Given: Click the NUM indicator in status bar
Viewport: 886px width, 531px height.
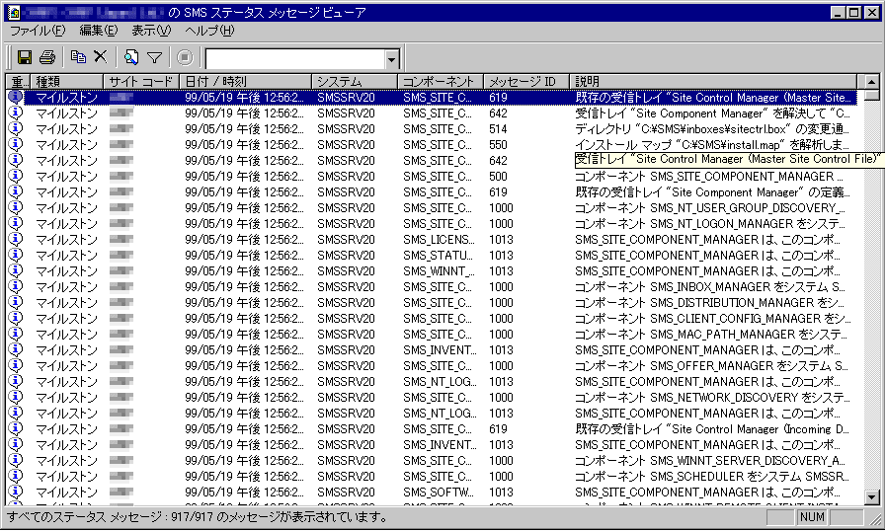Looking at the screenshot, I should (812, 517).
